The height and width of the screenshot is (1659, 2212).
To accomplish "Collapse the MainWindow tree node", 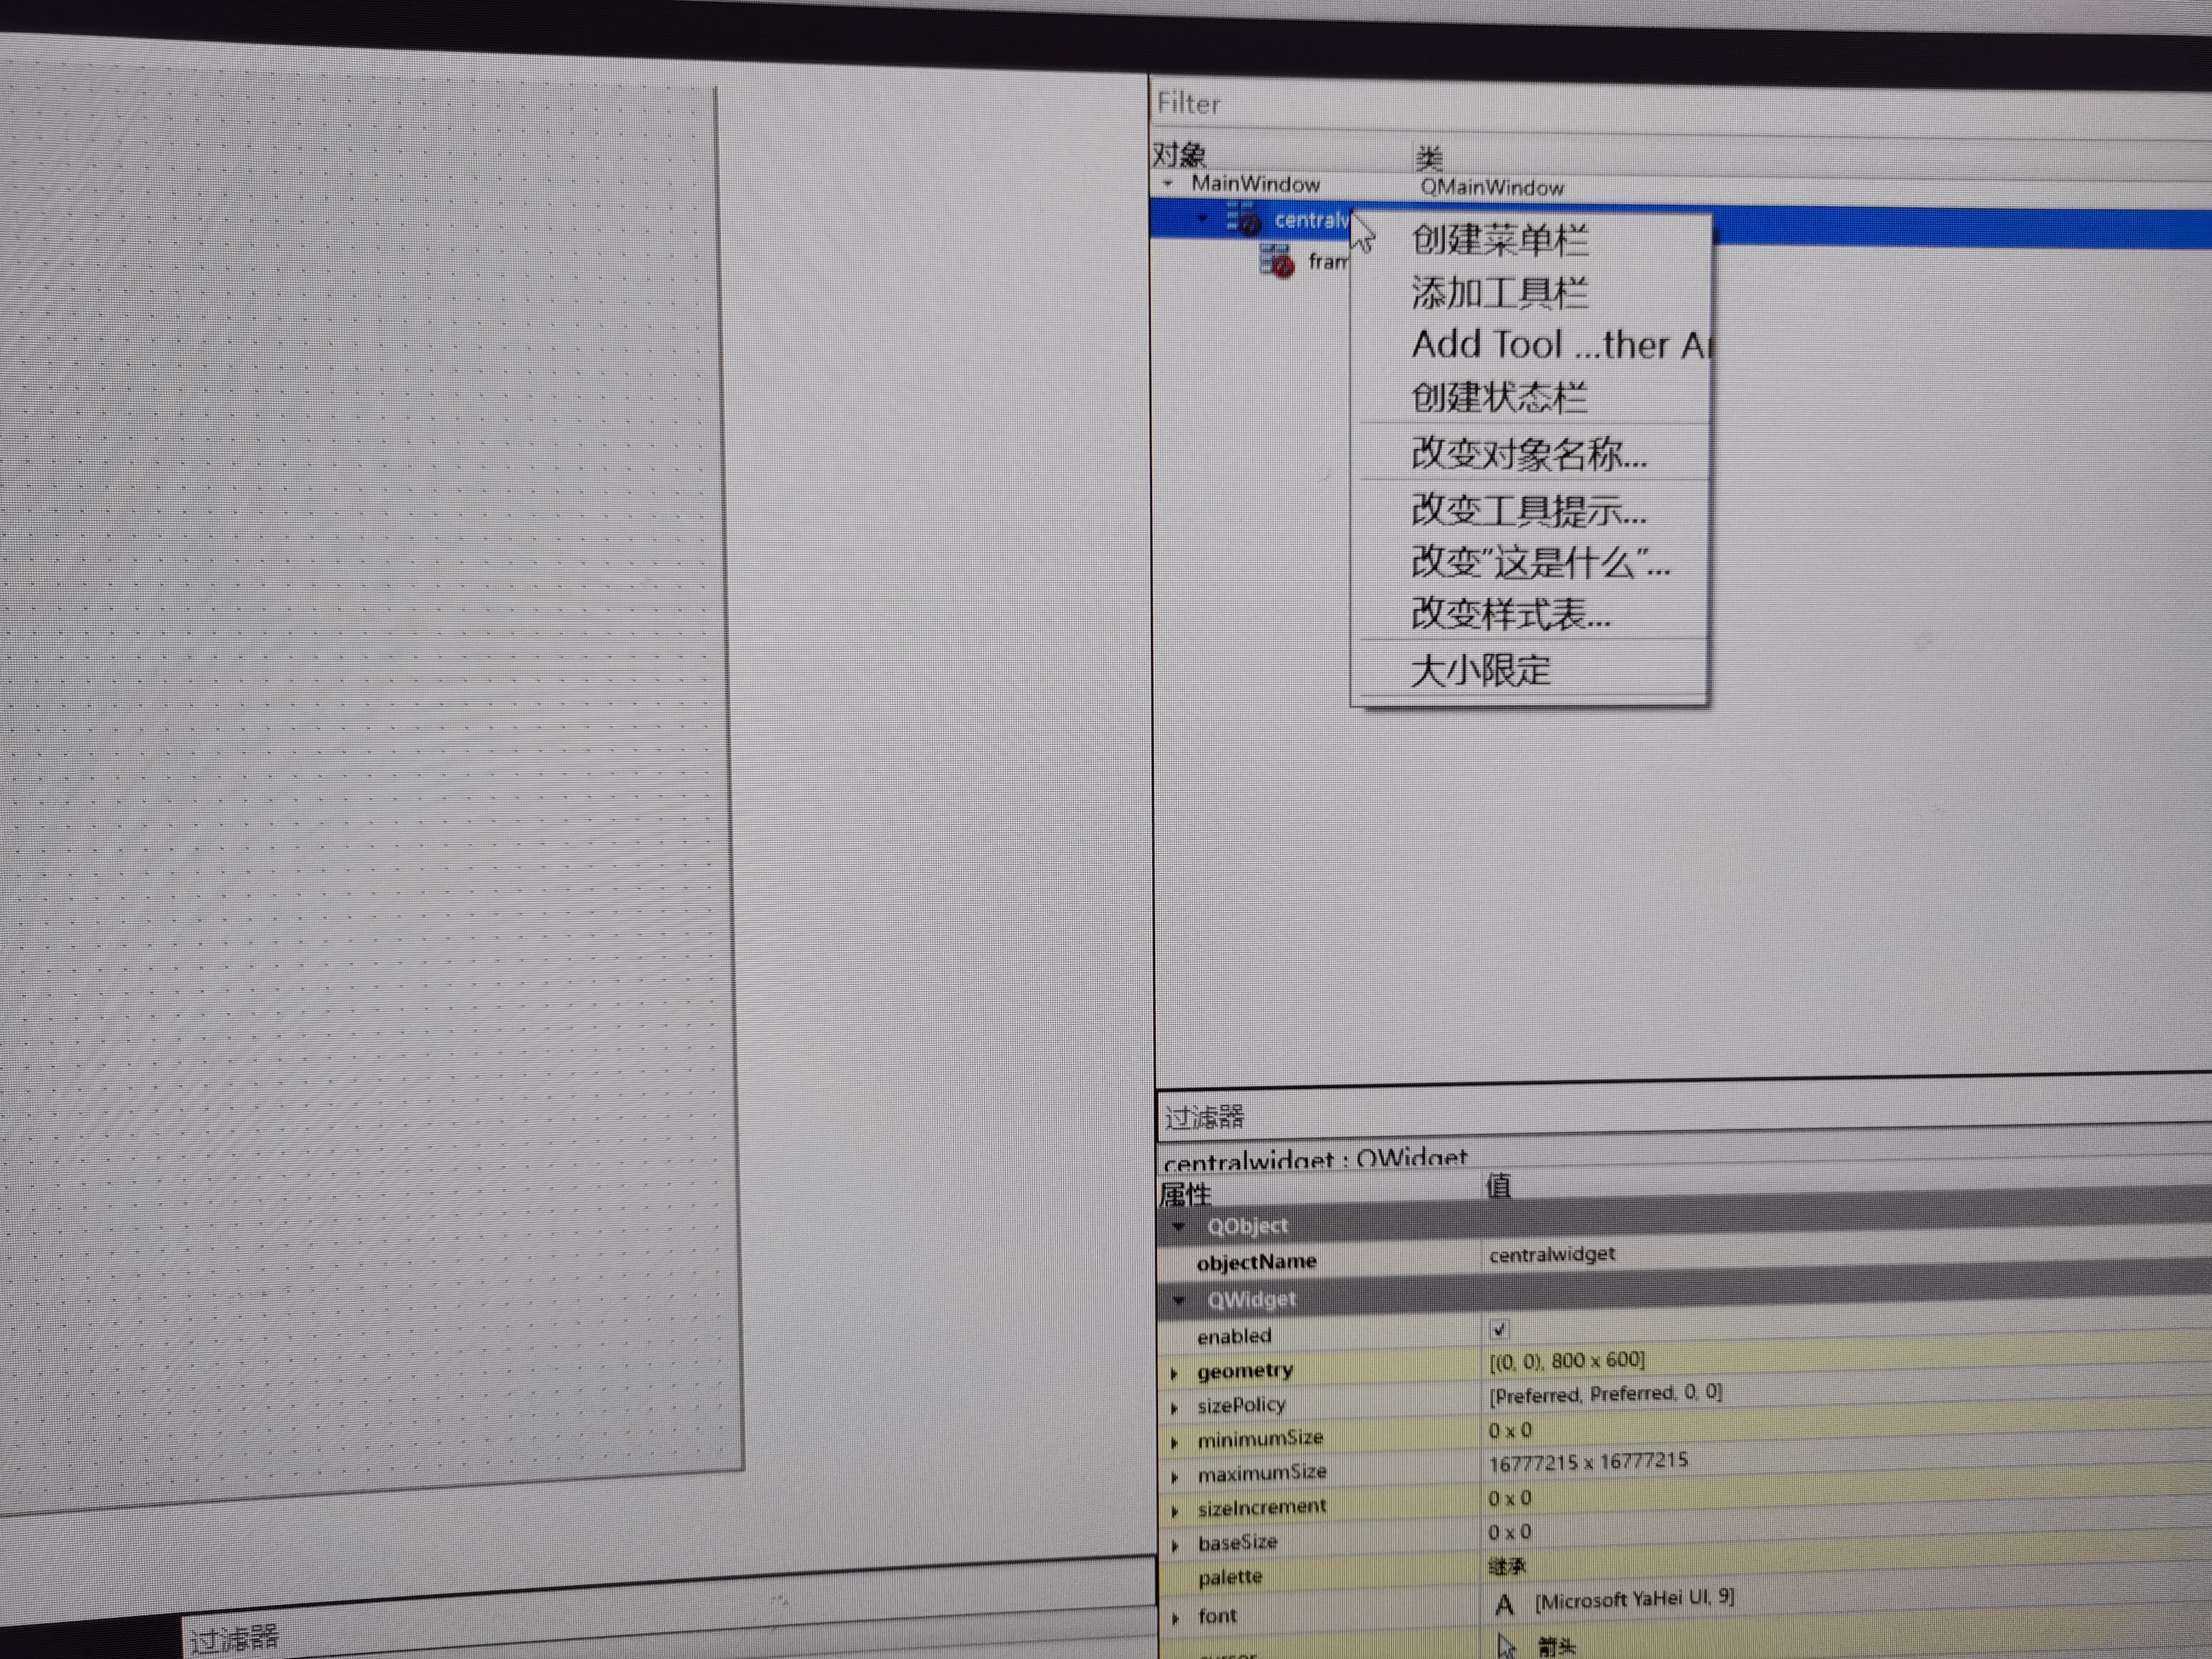I will tap(1168, 184).
